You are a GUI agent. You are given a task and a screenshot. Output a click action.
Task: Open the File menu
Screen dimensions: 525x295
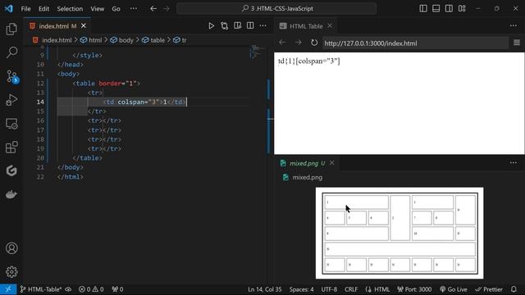pyautogui.click(x=25, y=9)
